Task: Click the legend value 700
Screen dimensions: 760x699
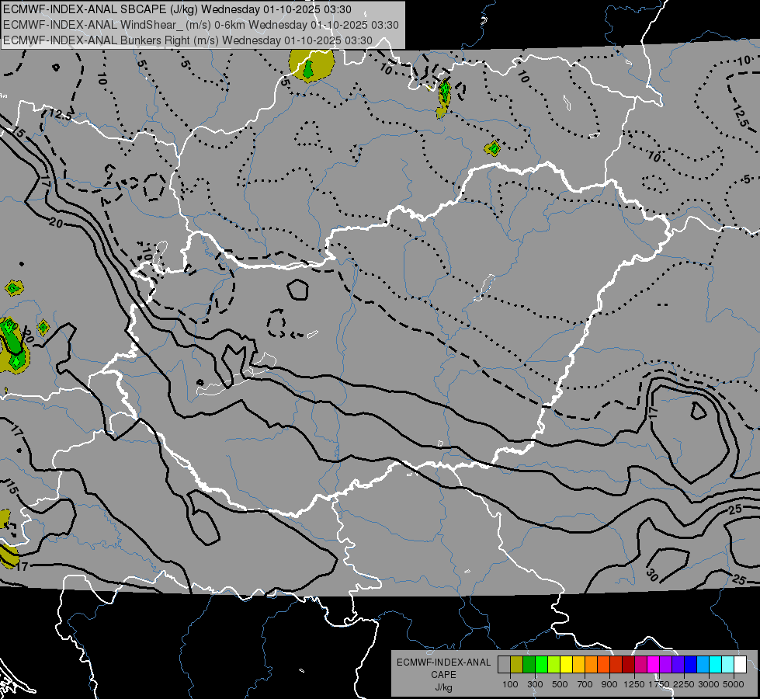Action: [585, 684]
